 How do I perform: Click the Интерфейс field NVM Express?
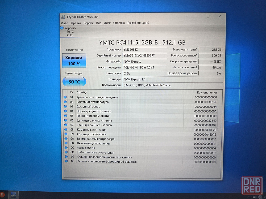[144, 62]
